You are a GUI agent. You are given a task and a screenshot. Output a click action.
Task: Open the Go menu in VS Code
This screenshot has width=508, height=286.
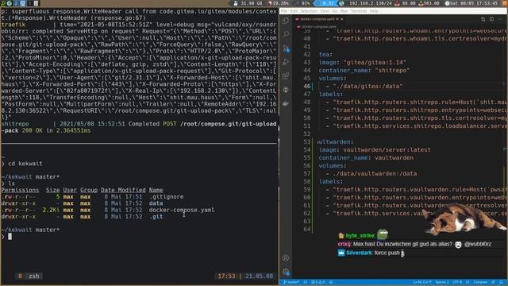coord(335,11)
